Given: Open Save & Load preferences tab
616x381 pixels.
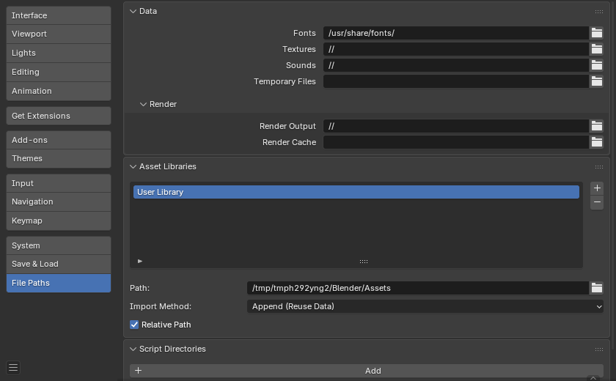Looking at the screenshot, I should [59, 264].
